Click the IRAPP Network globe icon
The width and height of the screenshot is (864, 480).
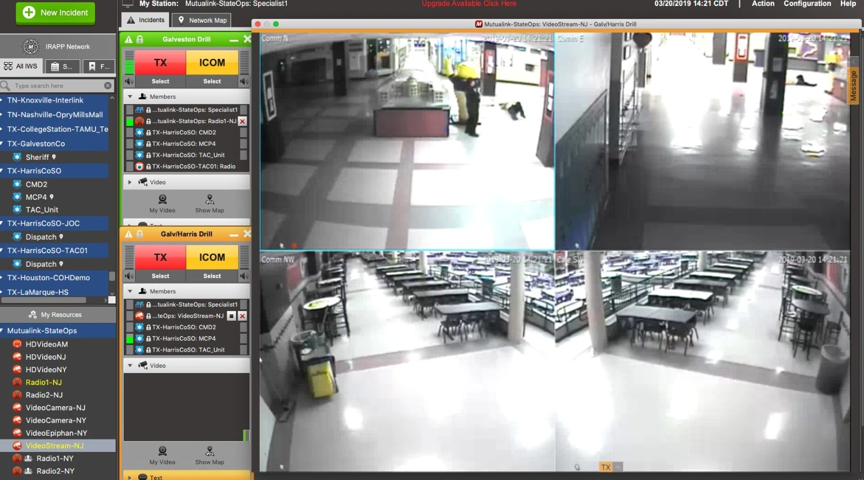click(x=30, y=47)
